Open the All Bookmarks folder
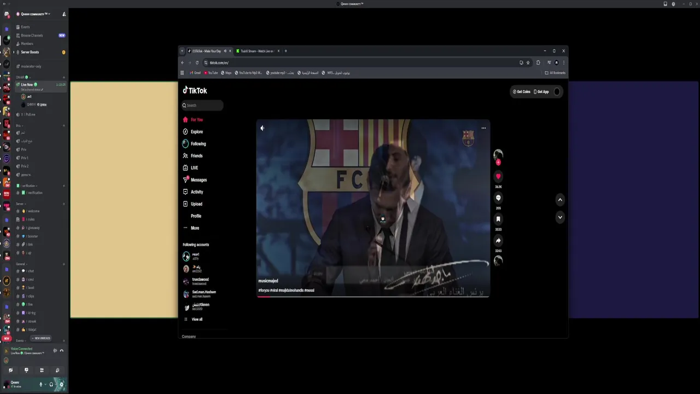Image resolution: width=700 pixels, height=394 pixels. pyautogui.click(x=555, y=73)
